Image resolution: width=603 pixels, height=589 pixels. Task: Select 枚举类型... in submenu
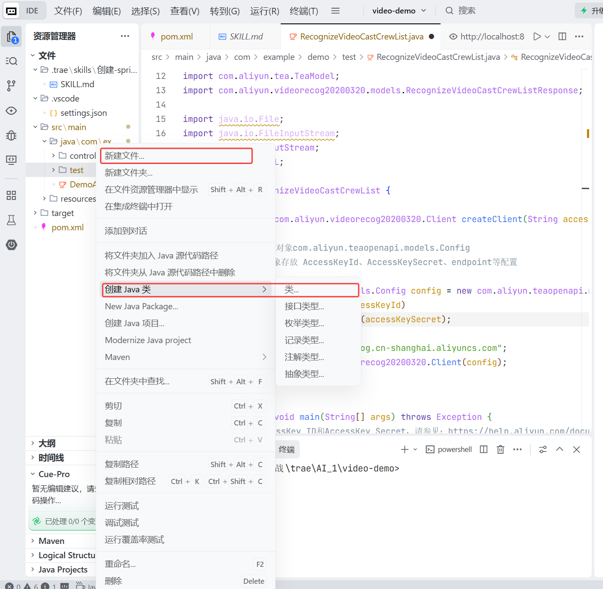point(318,323)
